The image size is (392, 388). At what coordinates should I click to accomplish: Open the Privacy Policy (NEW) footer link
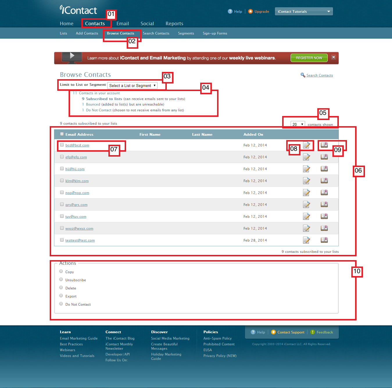220,356
